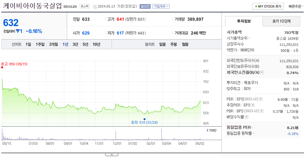The height and width of the screenshot is (157, 305).
Task: Click the 저가 value 617
Action: 120,33
